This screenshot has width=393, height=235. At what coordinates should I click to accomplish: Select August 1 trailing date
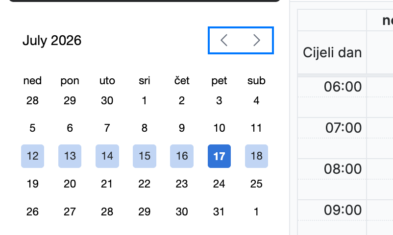(256, 211)
